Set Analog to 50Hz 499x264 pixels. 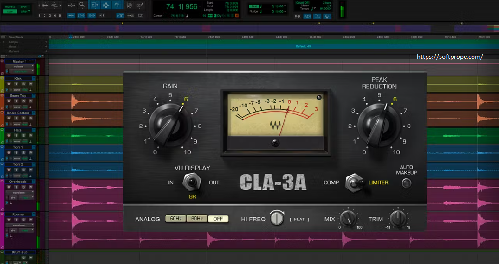175,219
